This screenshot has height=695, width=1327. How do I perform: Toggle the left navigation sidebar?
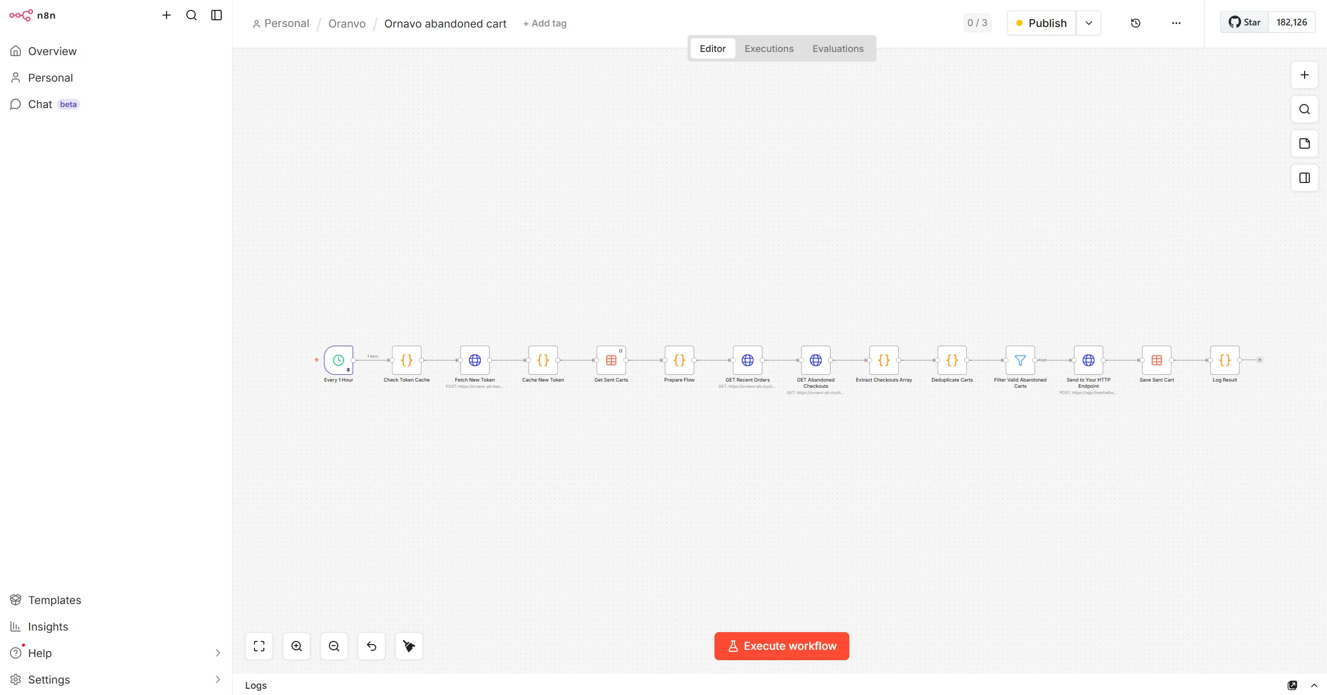coord(216,15)
